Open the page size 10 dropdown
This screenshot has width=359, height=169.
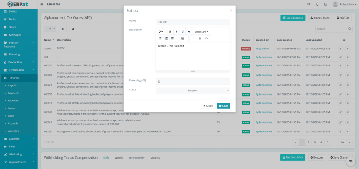[x=50, y=29]
